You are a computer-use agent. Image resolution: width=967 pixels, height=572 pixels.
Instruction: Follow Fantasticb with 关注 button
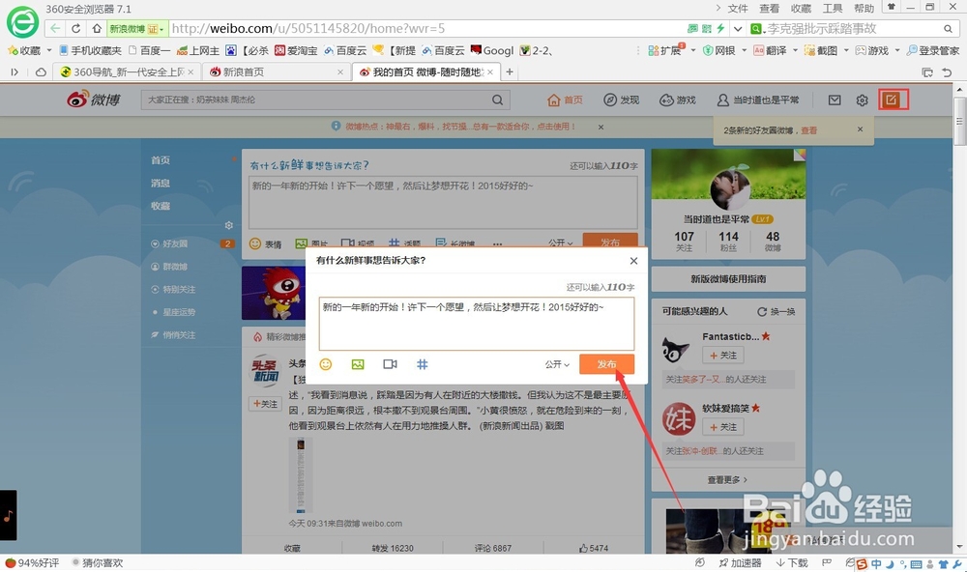pyautogui.click(x=722, y=355)
